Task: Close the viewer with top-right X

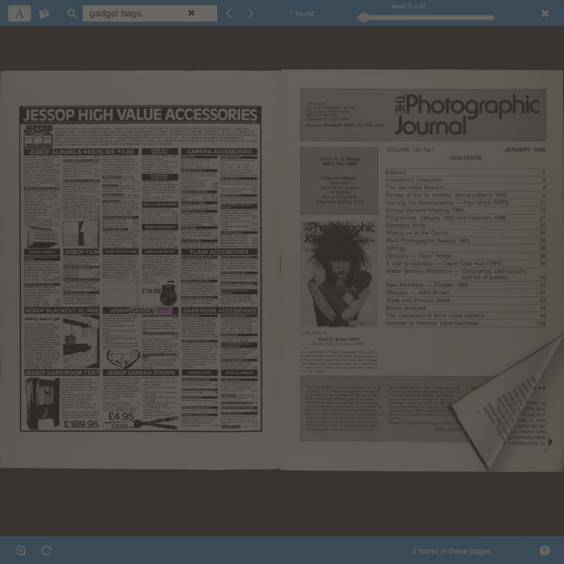Action: [545, 14]
